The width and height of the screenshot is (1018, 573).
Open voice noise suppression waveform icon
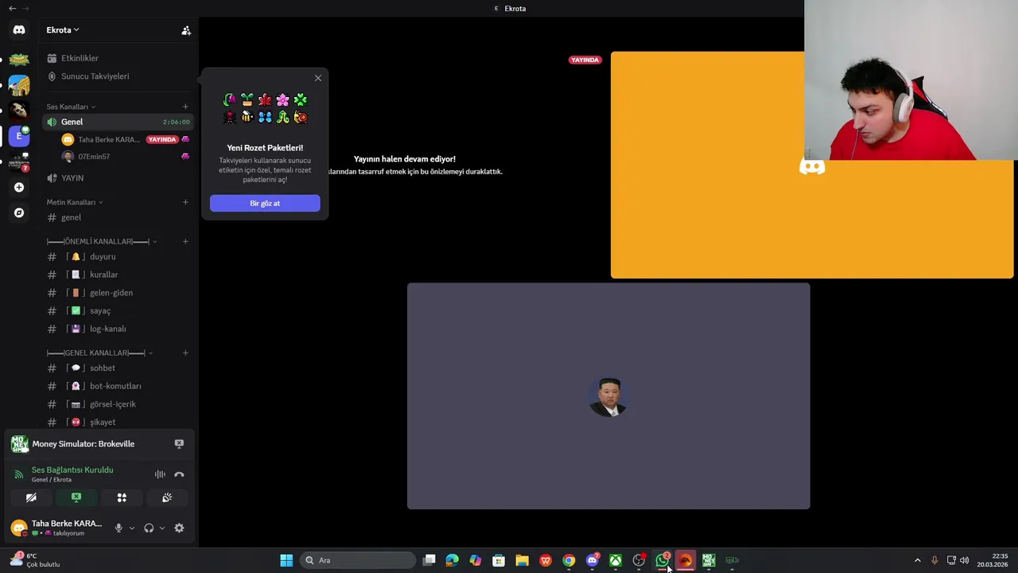[160, 474]
